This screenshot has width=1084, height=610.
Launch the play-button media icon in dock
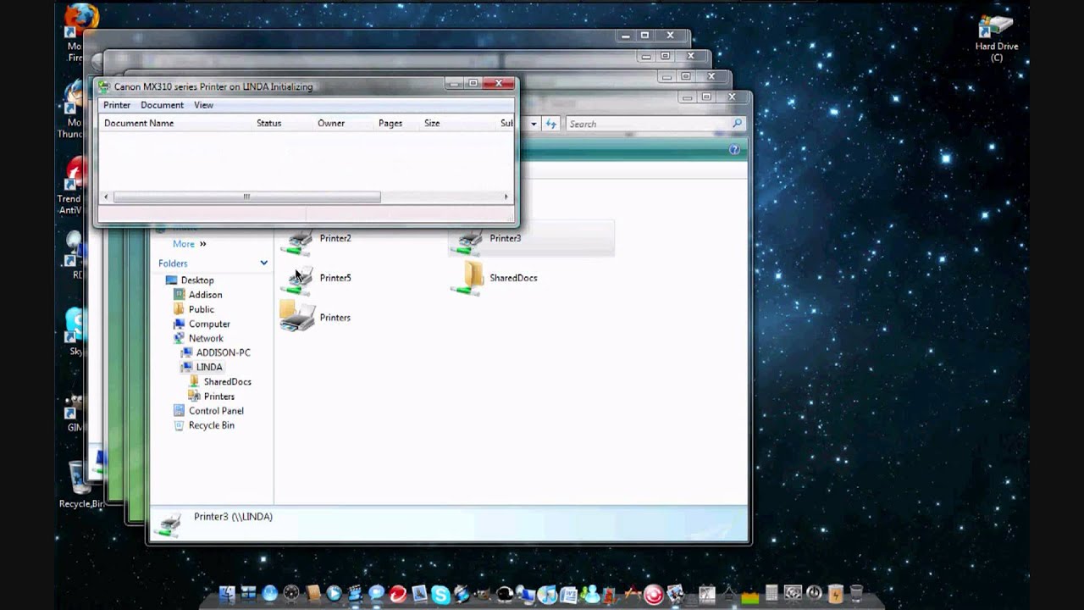tap(334, 594)
